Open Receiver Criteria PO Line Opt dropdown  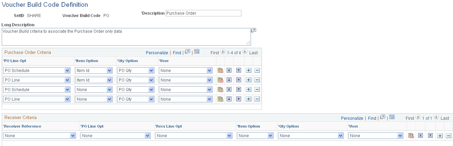115,136
